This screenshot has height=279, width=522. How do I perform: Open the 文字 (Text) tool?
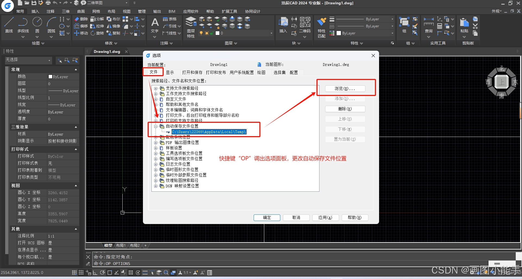click(155, 25)
